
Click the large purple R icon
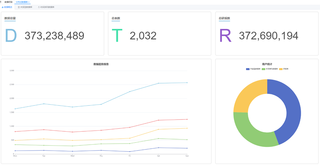225,36
